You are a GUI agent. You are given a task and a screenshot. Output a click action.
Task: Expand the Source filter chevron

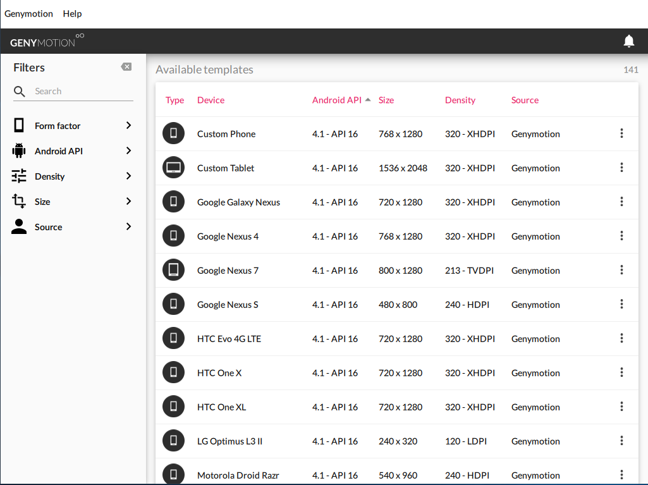click(x=128, y=226)
